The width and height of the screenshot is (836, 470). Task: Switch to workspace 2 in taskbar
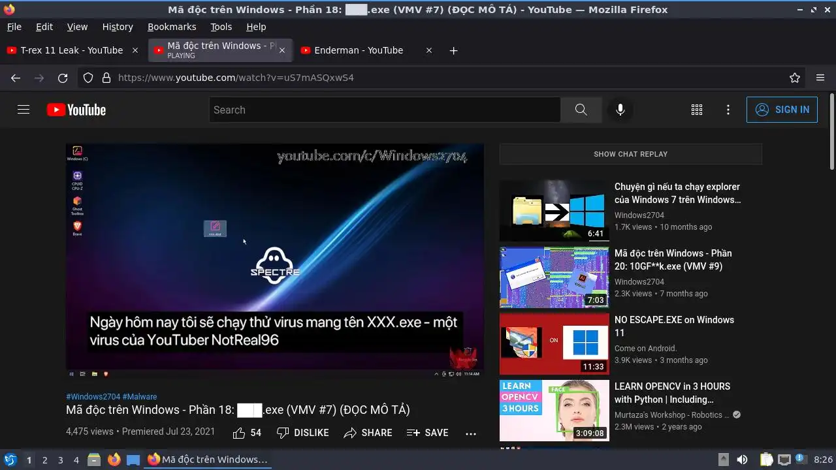[x=44, y=460]
